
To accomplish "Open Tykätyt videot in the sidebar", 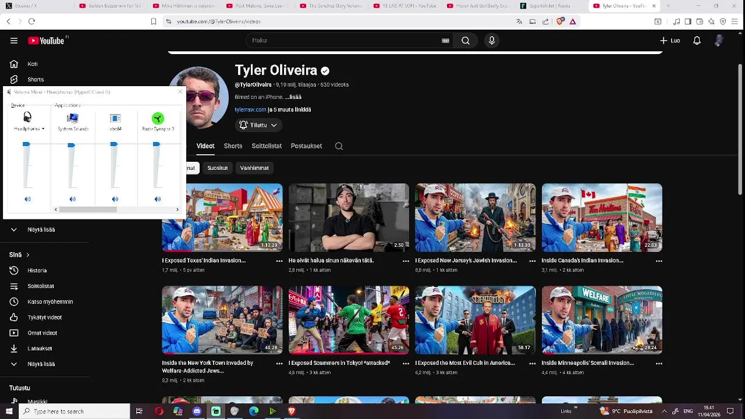I will (44, 318).
